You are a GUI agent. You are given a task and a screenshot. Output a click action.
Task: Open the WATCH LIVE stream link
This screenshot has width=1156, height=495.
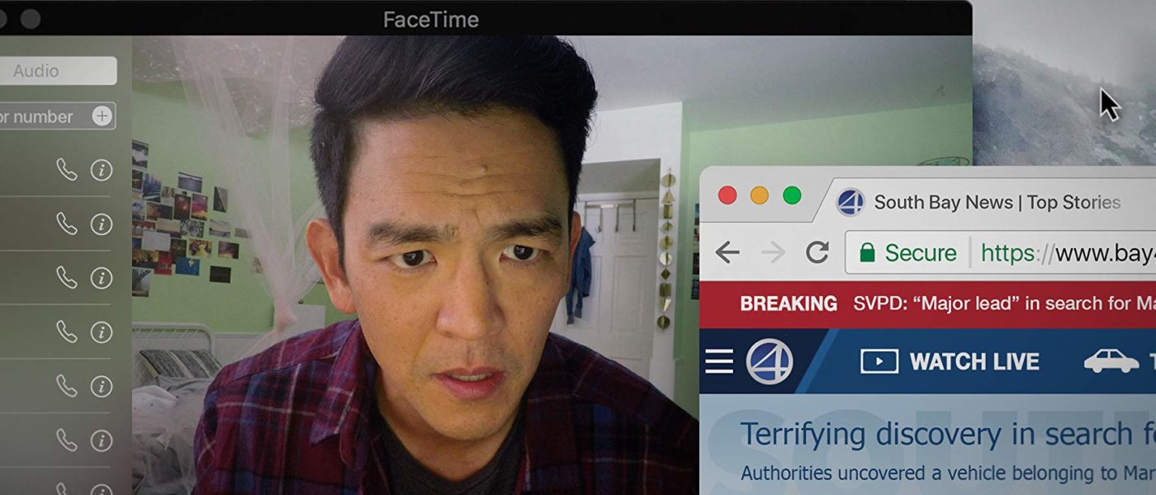(950, 361)
